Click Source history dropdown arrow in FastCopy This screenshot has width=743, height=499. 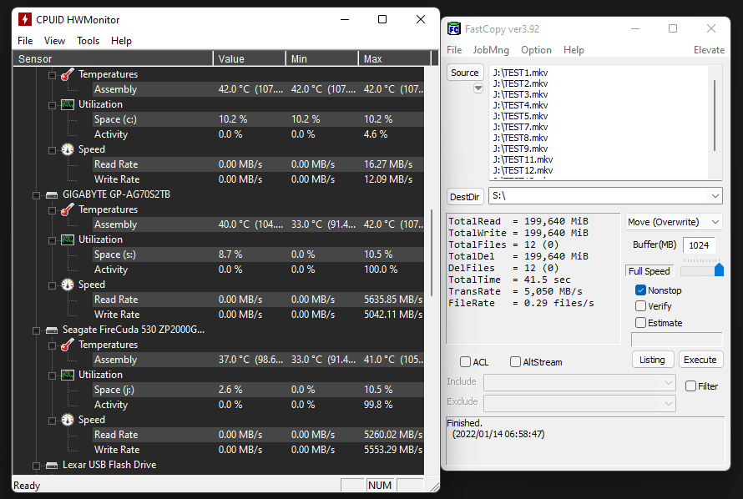click(478, 88)
